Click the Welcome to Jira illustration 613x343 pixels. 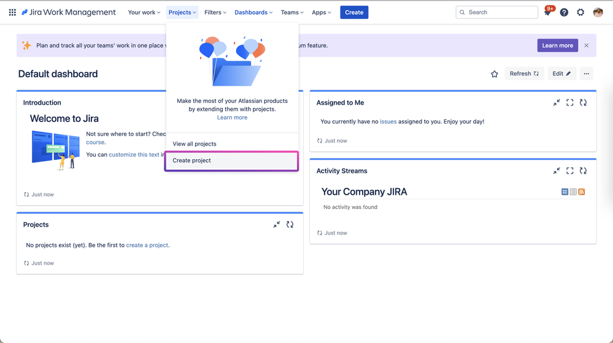pyautogui.click(x=55, y=150)
